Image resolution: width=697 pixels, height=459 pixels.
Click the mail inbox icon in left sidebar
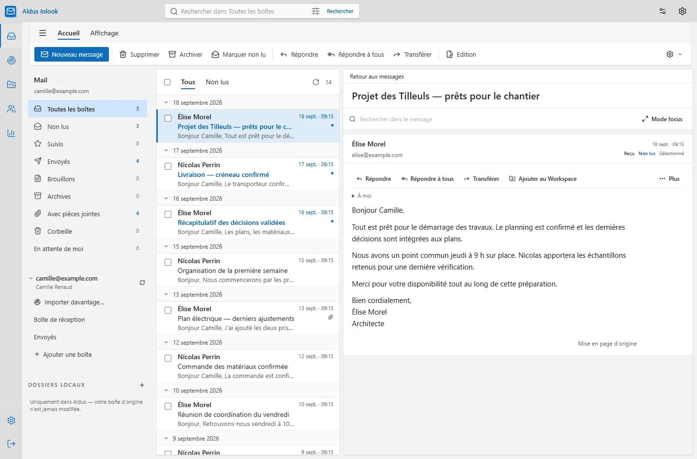(11, 36)
